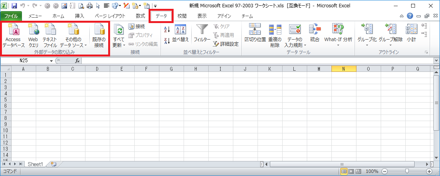Click the Redo arrow icon
The width and height of the screenshot is (440, 176).
pyautogui.click(x=35, y=5)
